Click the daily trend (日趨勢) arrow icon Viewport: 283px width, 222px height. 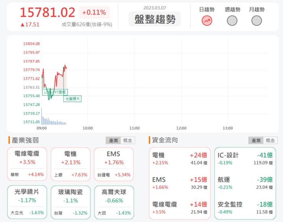click(x=207, y=21)
